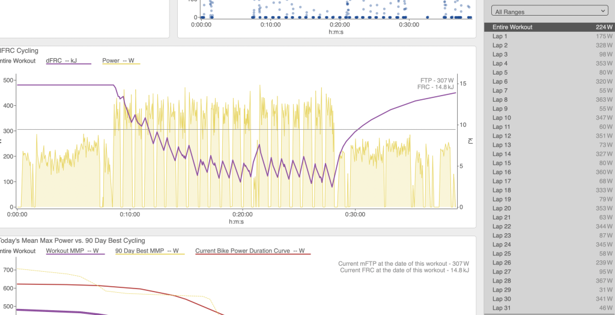Click the dFRC Cycling chart title
615x315 pixels.
19,50
